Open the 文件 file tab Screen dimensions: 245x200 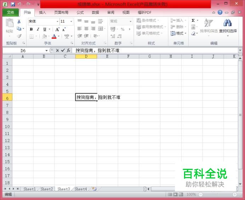11,12
